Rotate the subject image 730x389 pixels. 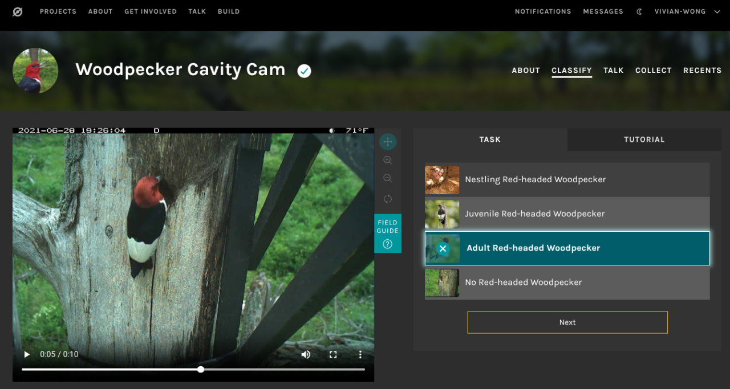click(388, 199)
